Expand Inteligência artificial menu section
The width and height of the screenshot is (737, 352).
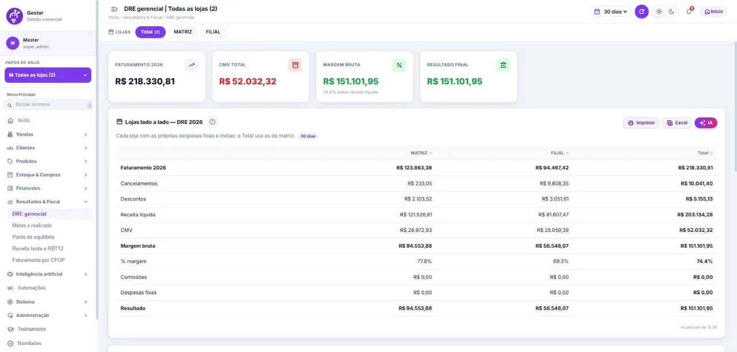(48, 274)
